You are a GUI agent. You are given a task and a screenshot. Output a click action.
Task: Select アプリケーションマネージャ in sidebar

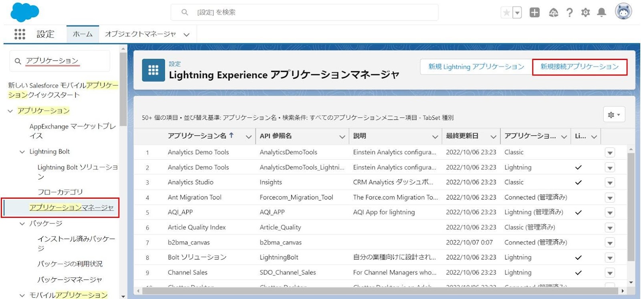coord(71,207)
